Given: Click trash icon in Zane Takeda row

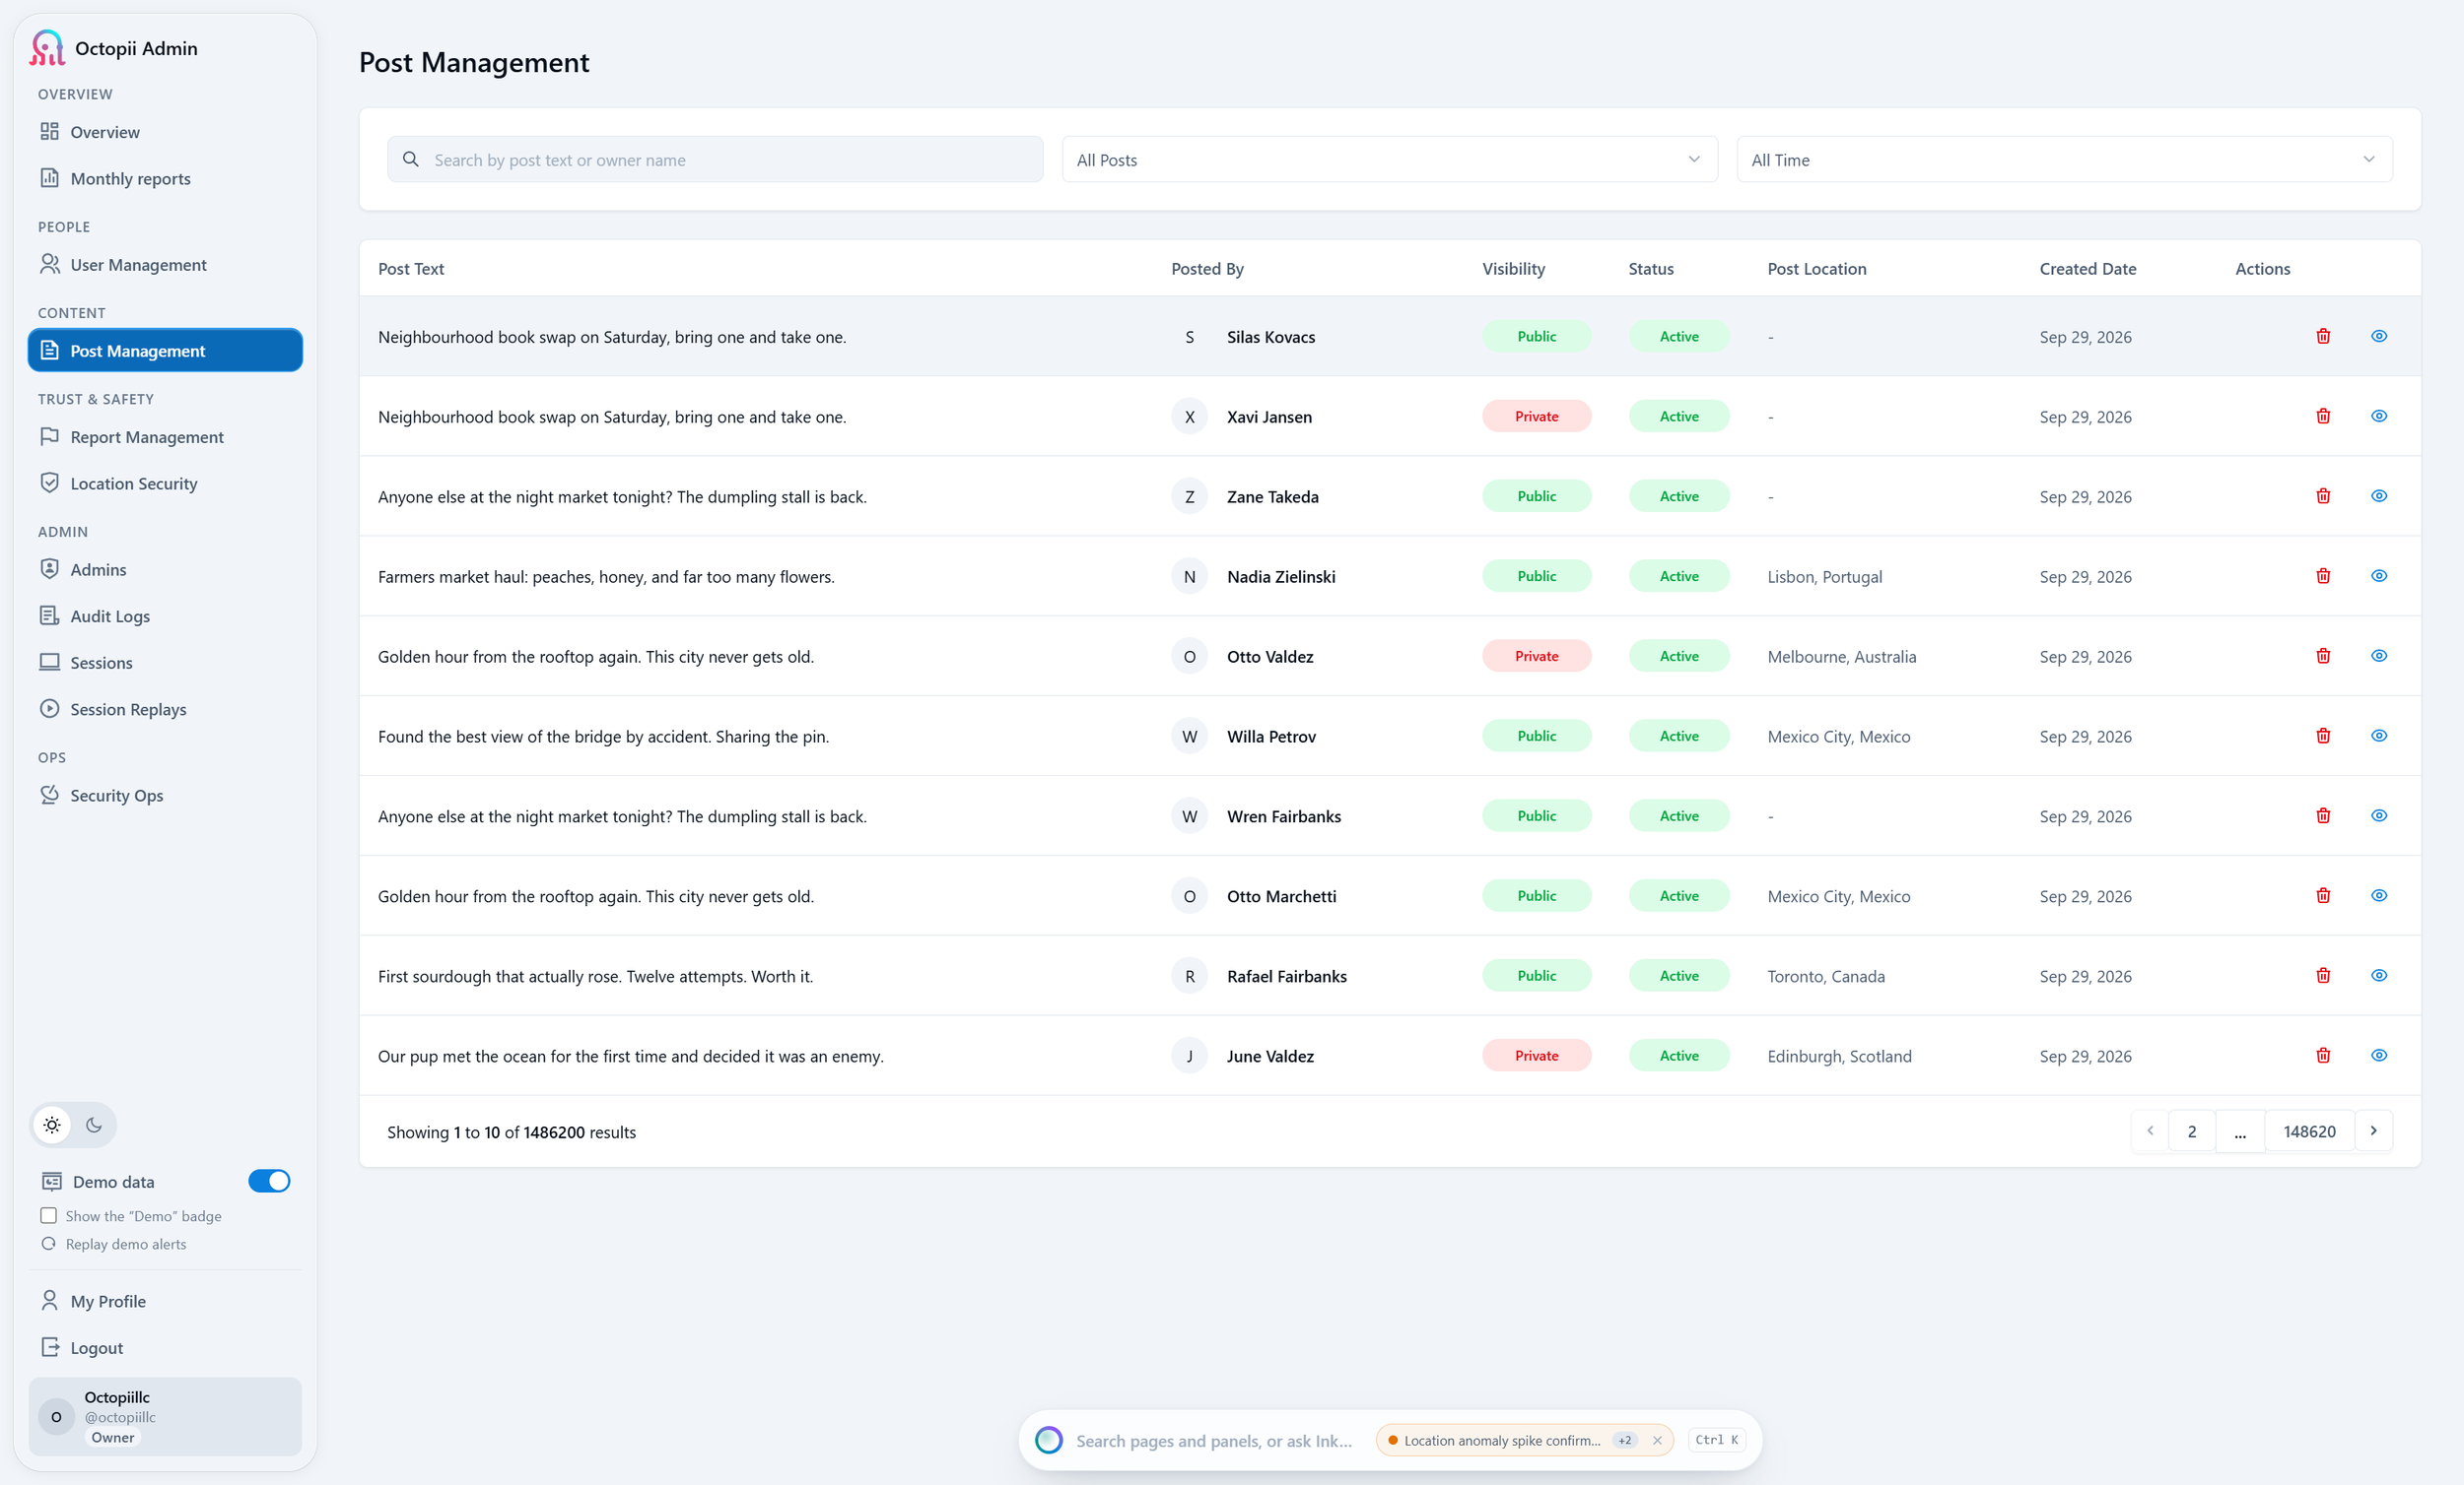Looking at the screenshot, I should 2323,495.
